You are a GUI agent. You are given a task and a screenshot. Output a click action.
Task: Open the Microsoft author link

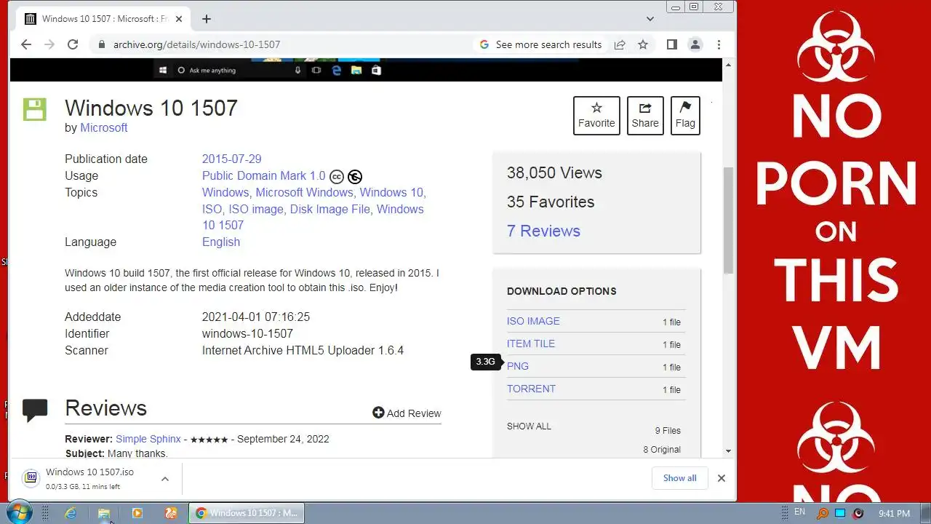click(104, 127)
